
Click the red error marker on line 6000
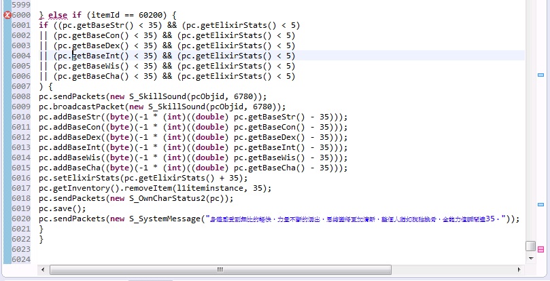pos(7,15)
